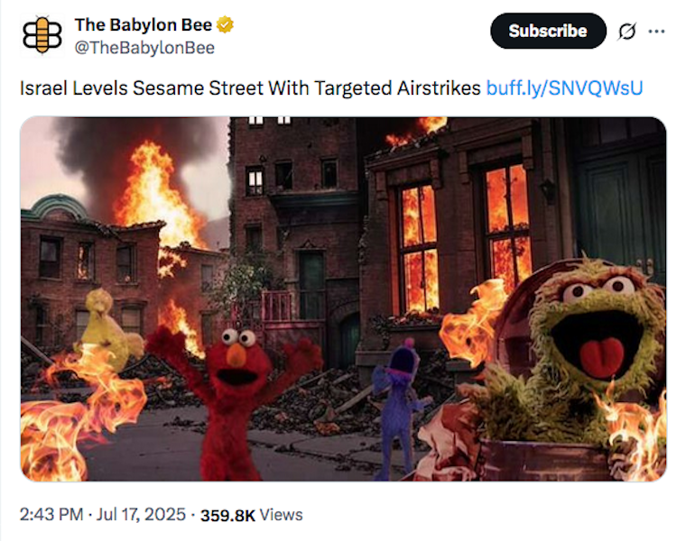Visit the @TheBabylonBee handle
The image size is (686, 541).
pyautogui.click(x=144, y=48)
